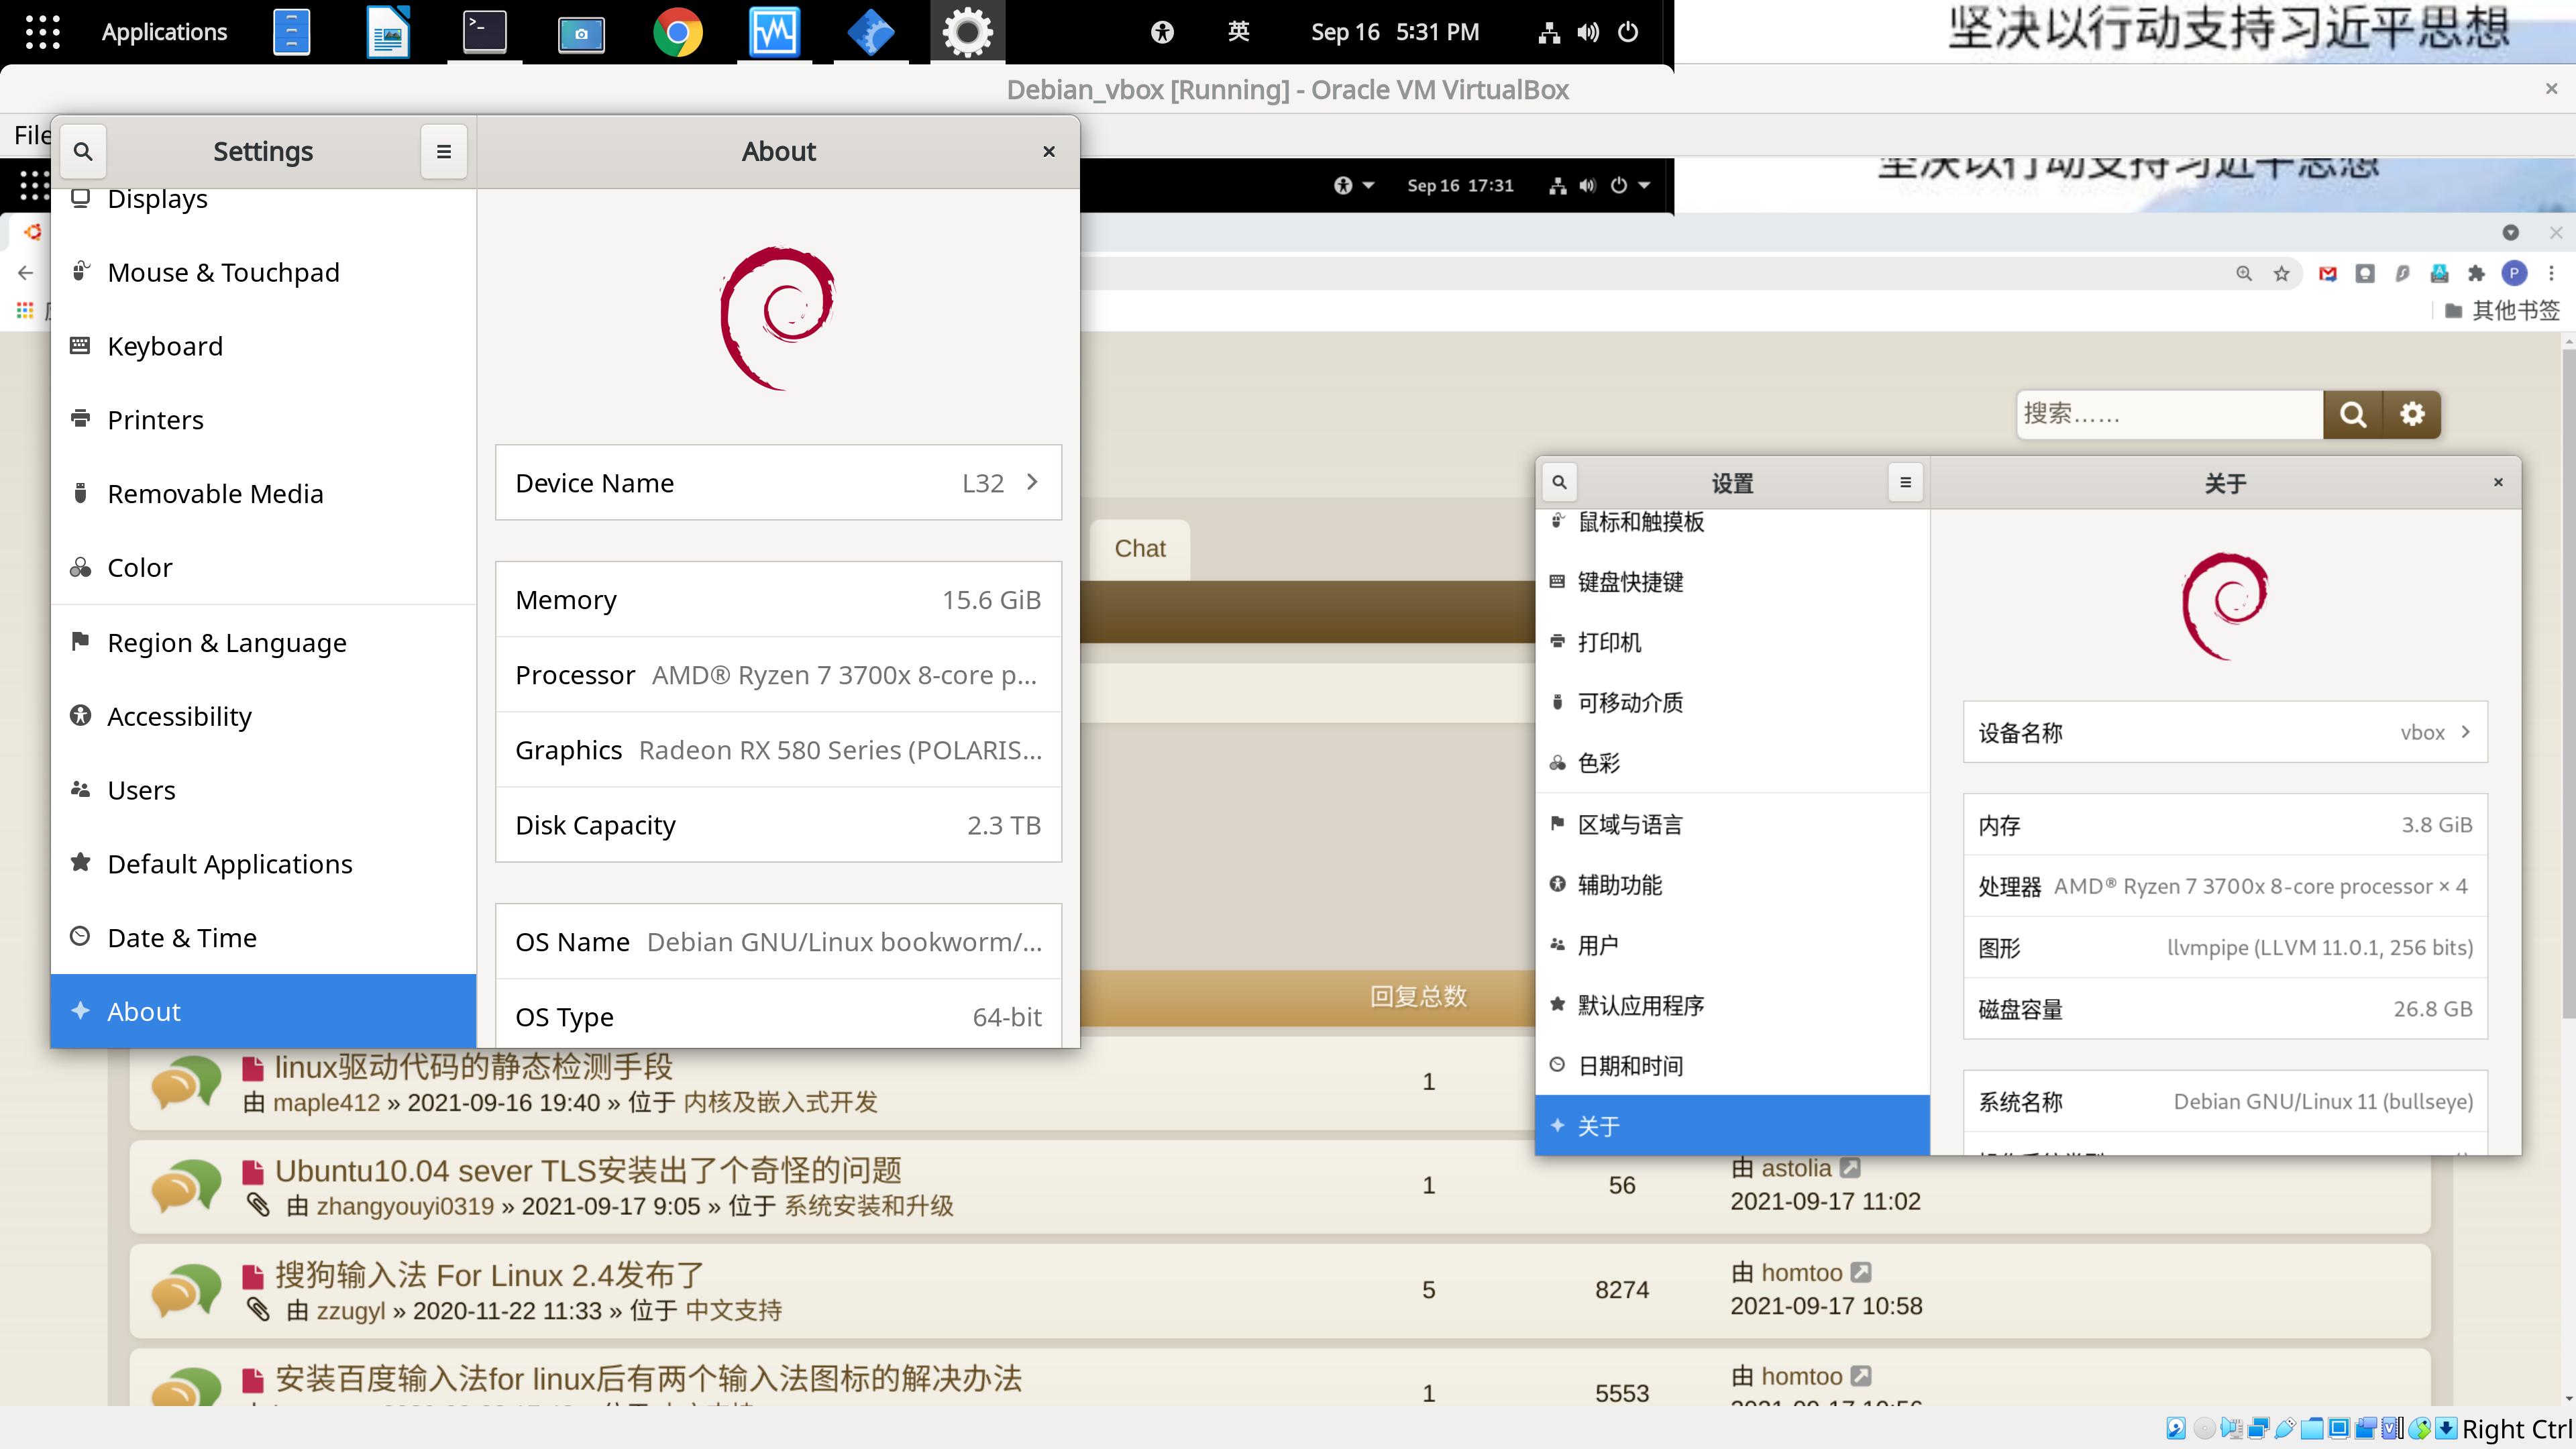Screen dimensions: 2576x1449
Task: Open author zhangyouyi0319 profile
Action: (x=405, y=1206)
